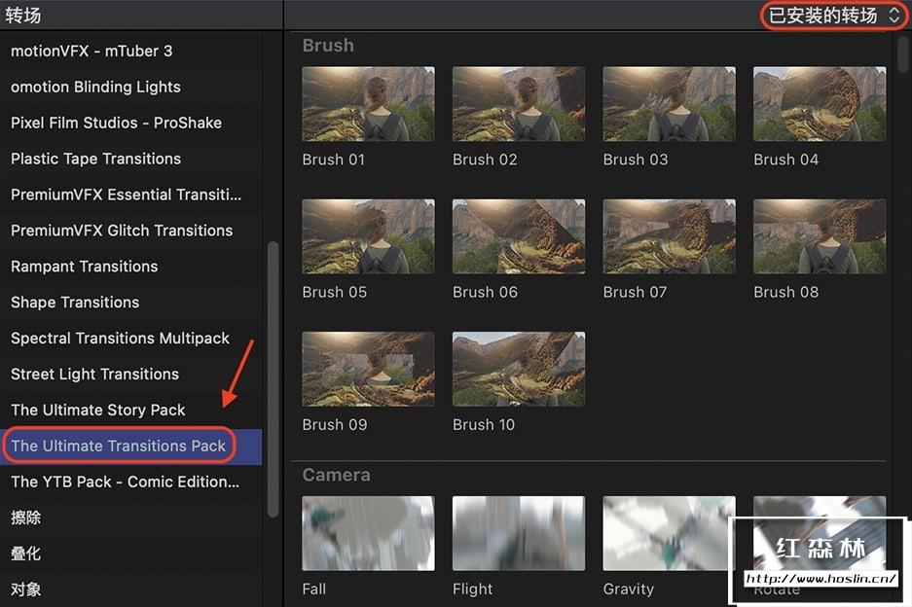Click the Flight camera transition thumbnail

coord(519,533)
